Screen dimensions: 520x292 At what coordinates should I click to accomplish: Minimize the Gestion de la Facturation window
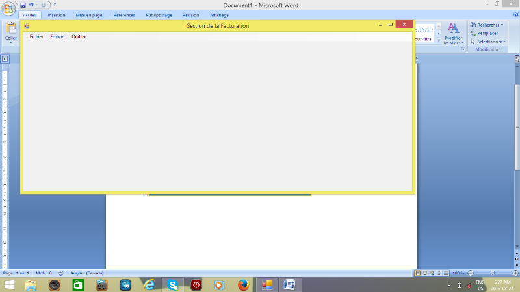[380, 25]
